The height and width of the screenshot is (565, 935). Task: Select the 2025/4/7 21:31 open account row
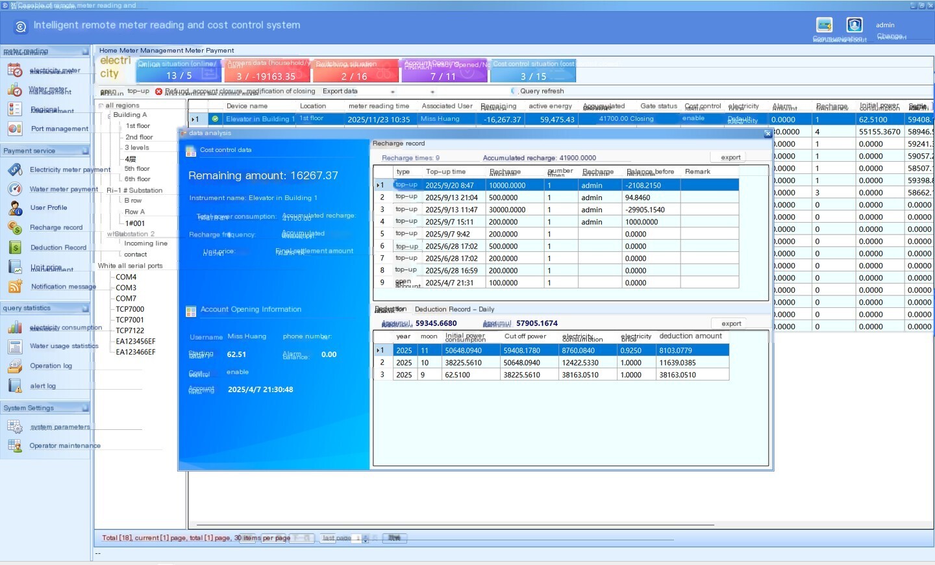556,283
